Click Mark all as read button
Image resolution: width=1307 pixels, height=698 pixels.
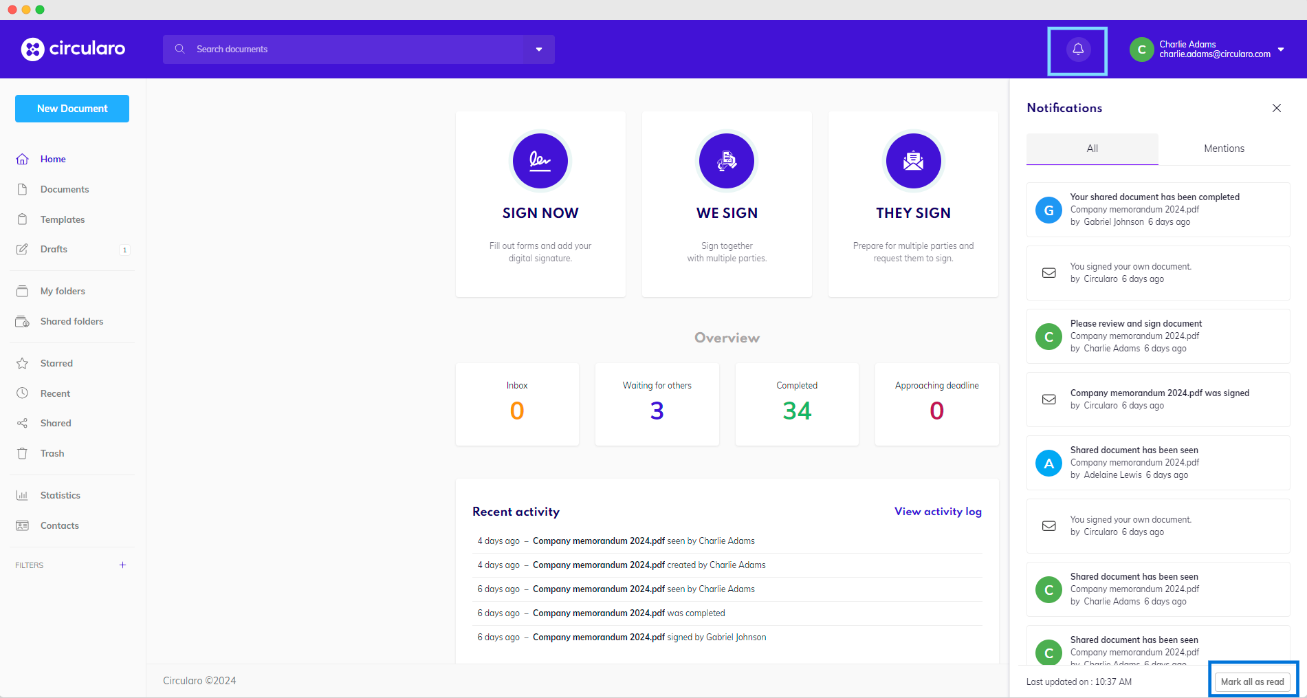[x=1252, y=681]
